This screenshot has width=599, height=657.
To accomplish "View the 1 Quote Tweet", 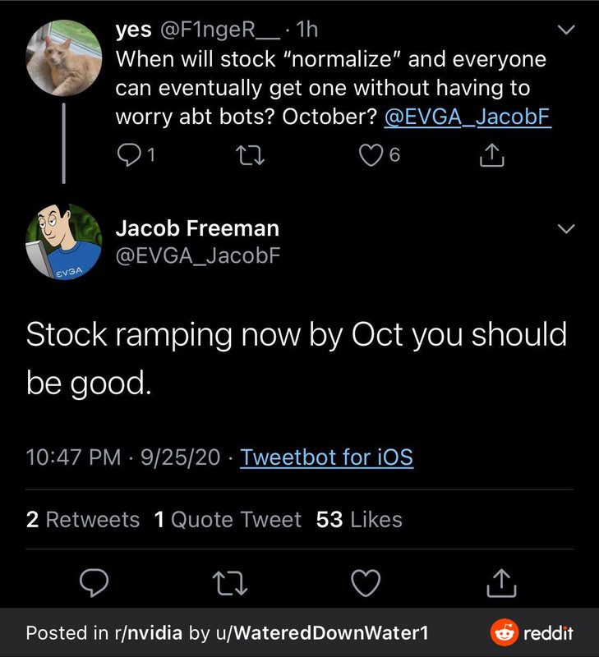I will [x=228, y=520].
